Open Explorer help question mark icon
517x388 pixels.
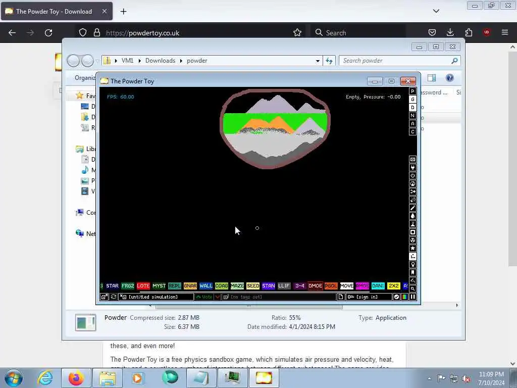click(450, 78)
